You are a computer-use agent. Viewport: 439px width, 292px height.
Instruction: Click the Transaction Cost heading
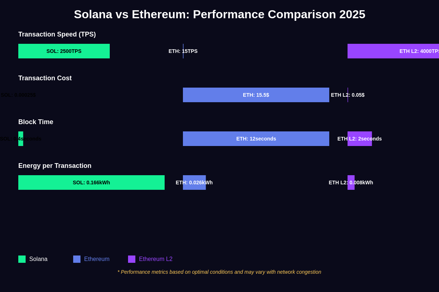45,78
